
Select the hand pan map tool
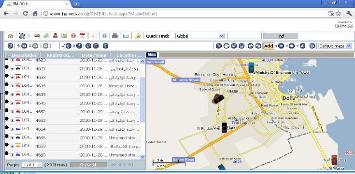point(226,46)
